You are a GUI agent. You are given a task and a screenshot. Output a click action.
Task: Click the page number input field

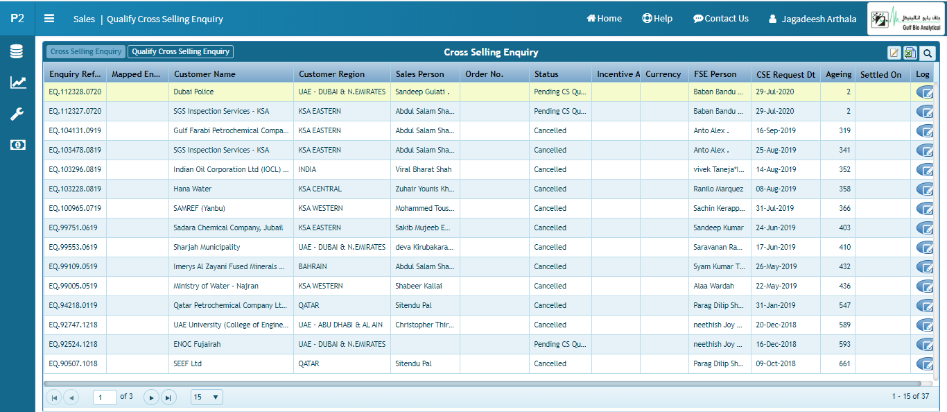105,397
